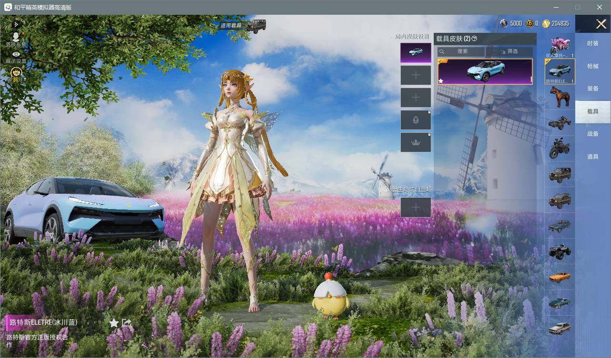
Task: Search vehicle skins using the 搜索 field
Action: click(461, 51)
